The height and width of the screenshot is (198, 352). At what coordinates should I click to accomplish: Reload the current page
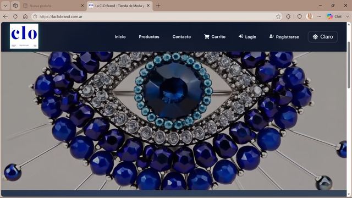point(15,16)
